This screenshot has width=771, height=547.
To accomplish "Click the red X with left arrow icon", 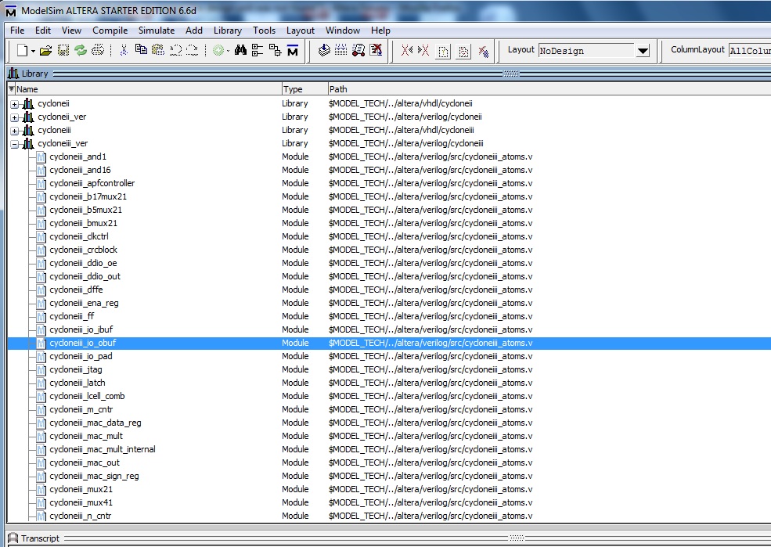I will click(x=407, y=50).
